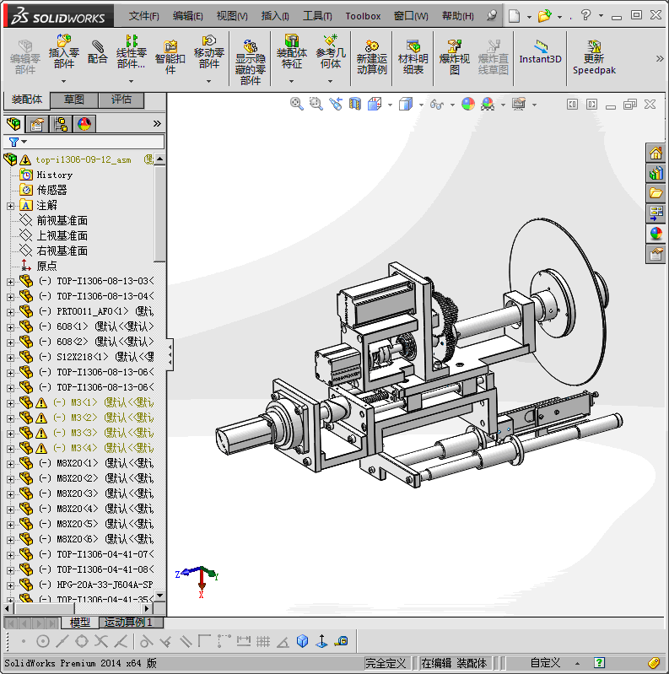669x674 pixels.
Task: Click Update Speedpak (更新 Speedpak)
Action: tap(594, 57)
